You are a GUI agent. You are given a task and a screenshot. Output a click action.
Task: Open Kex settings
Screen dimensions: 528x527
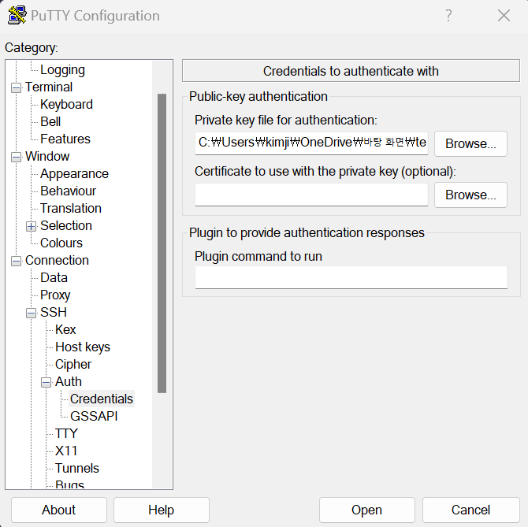coord(65,330)
